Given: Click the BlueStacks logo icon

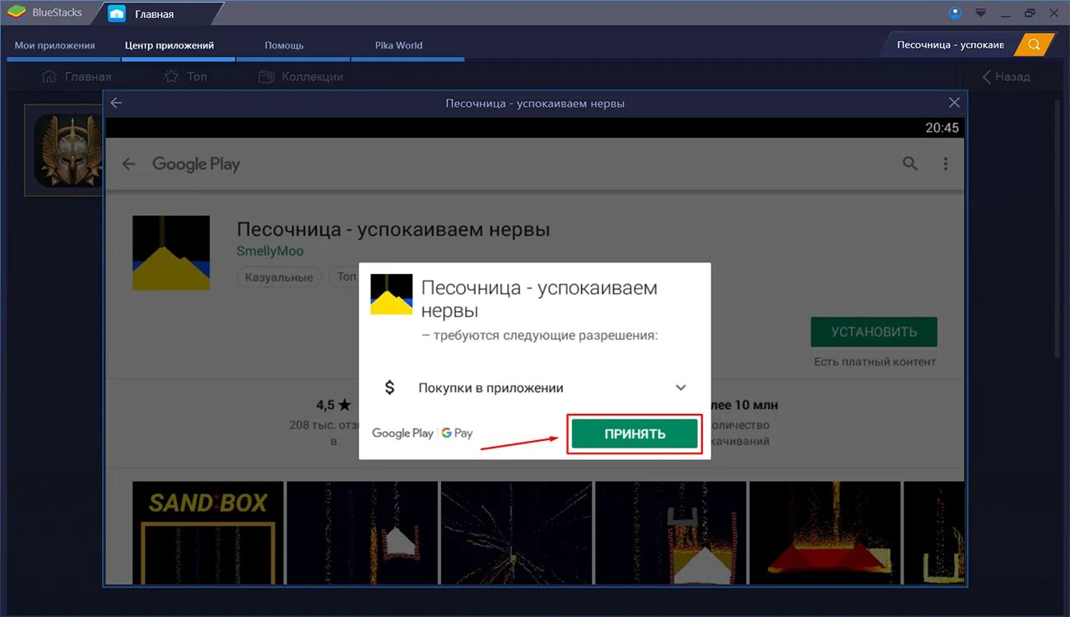Looking at the screenshot, I should (16, 12).
